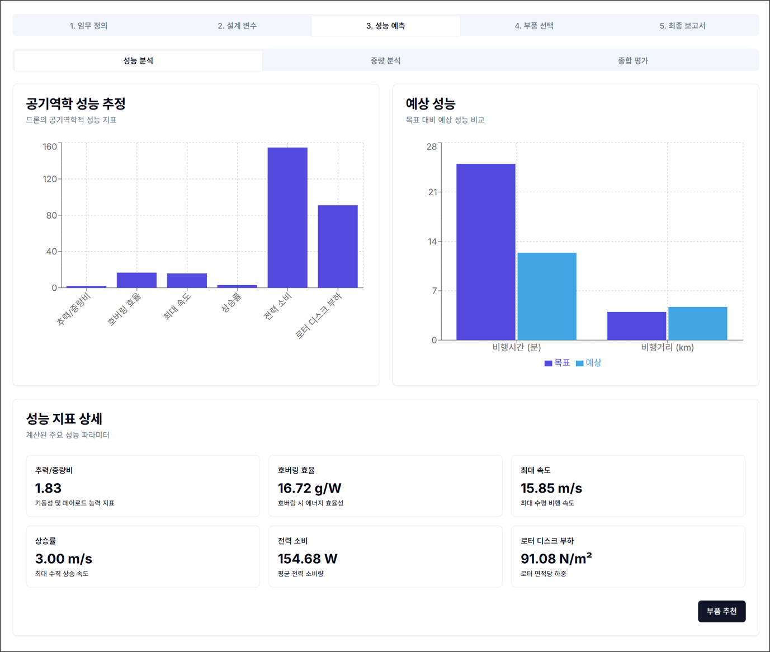This screenshot has width=770, height=652.
Task: Click the light blue 예상 비행시간 bar
Action: pos(547,296)
